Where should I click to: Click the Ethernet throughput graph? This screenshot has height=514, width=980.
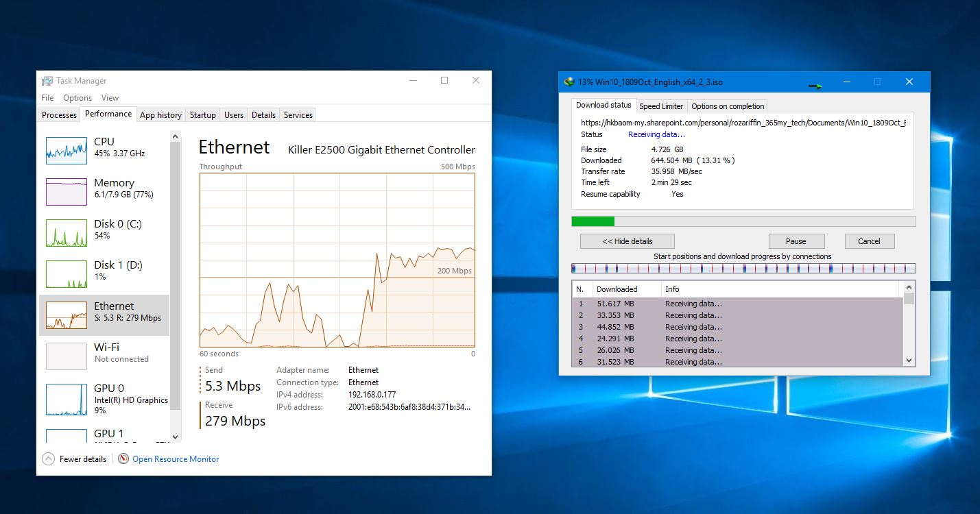point(337,260)
